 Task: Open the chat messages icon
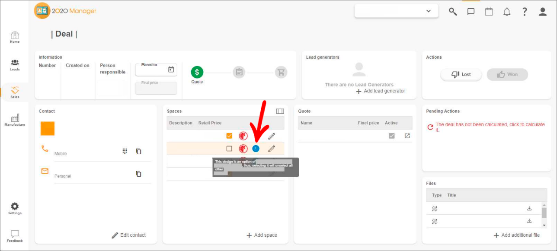click(471, 12)
